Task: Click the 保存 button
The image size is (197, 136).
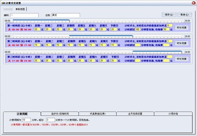Action: point(169,15)
